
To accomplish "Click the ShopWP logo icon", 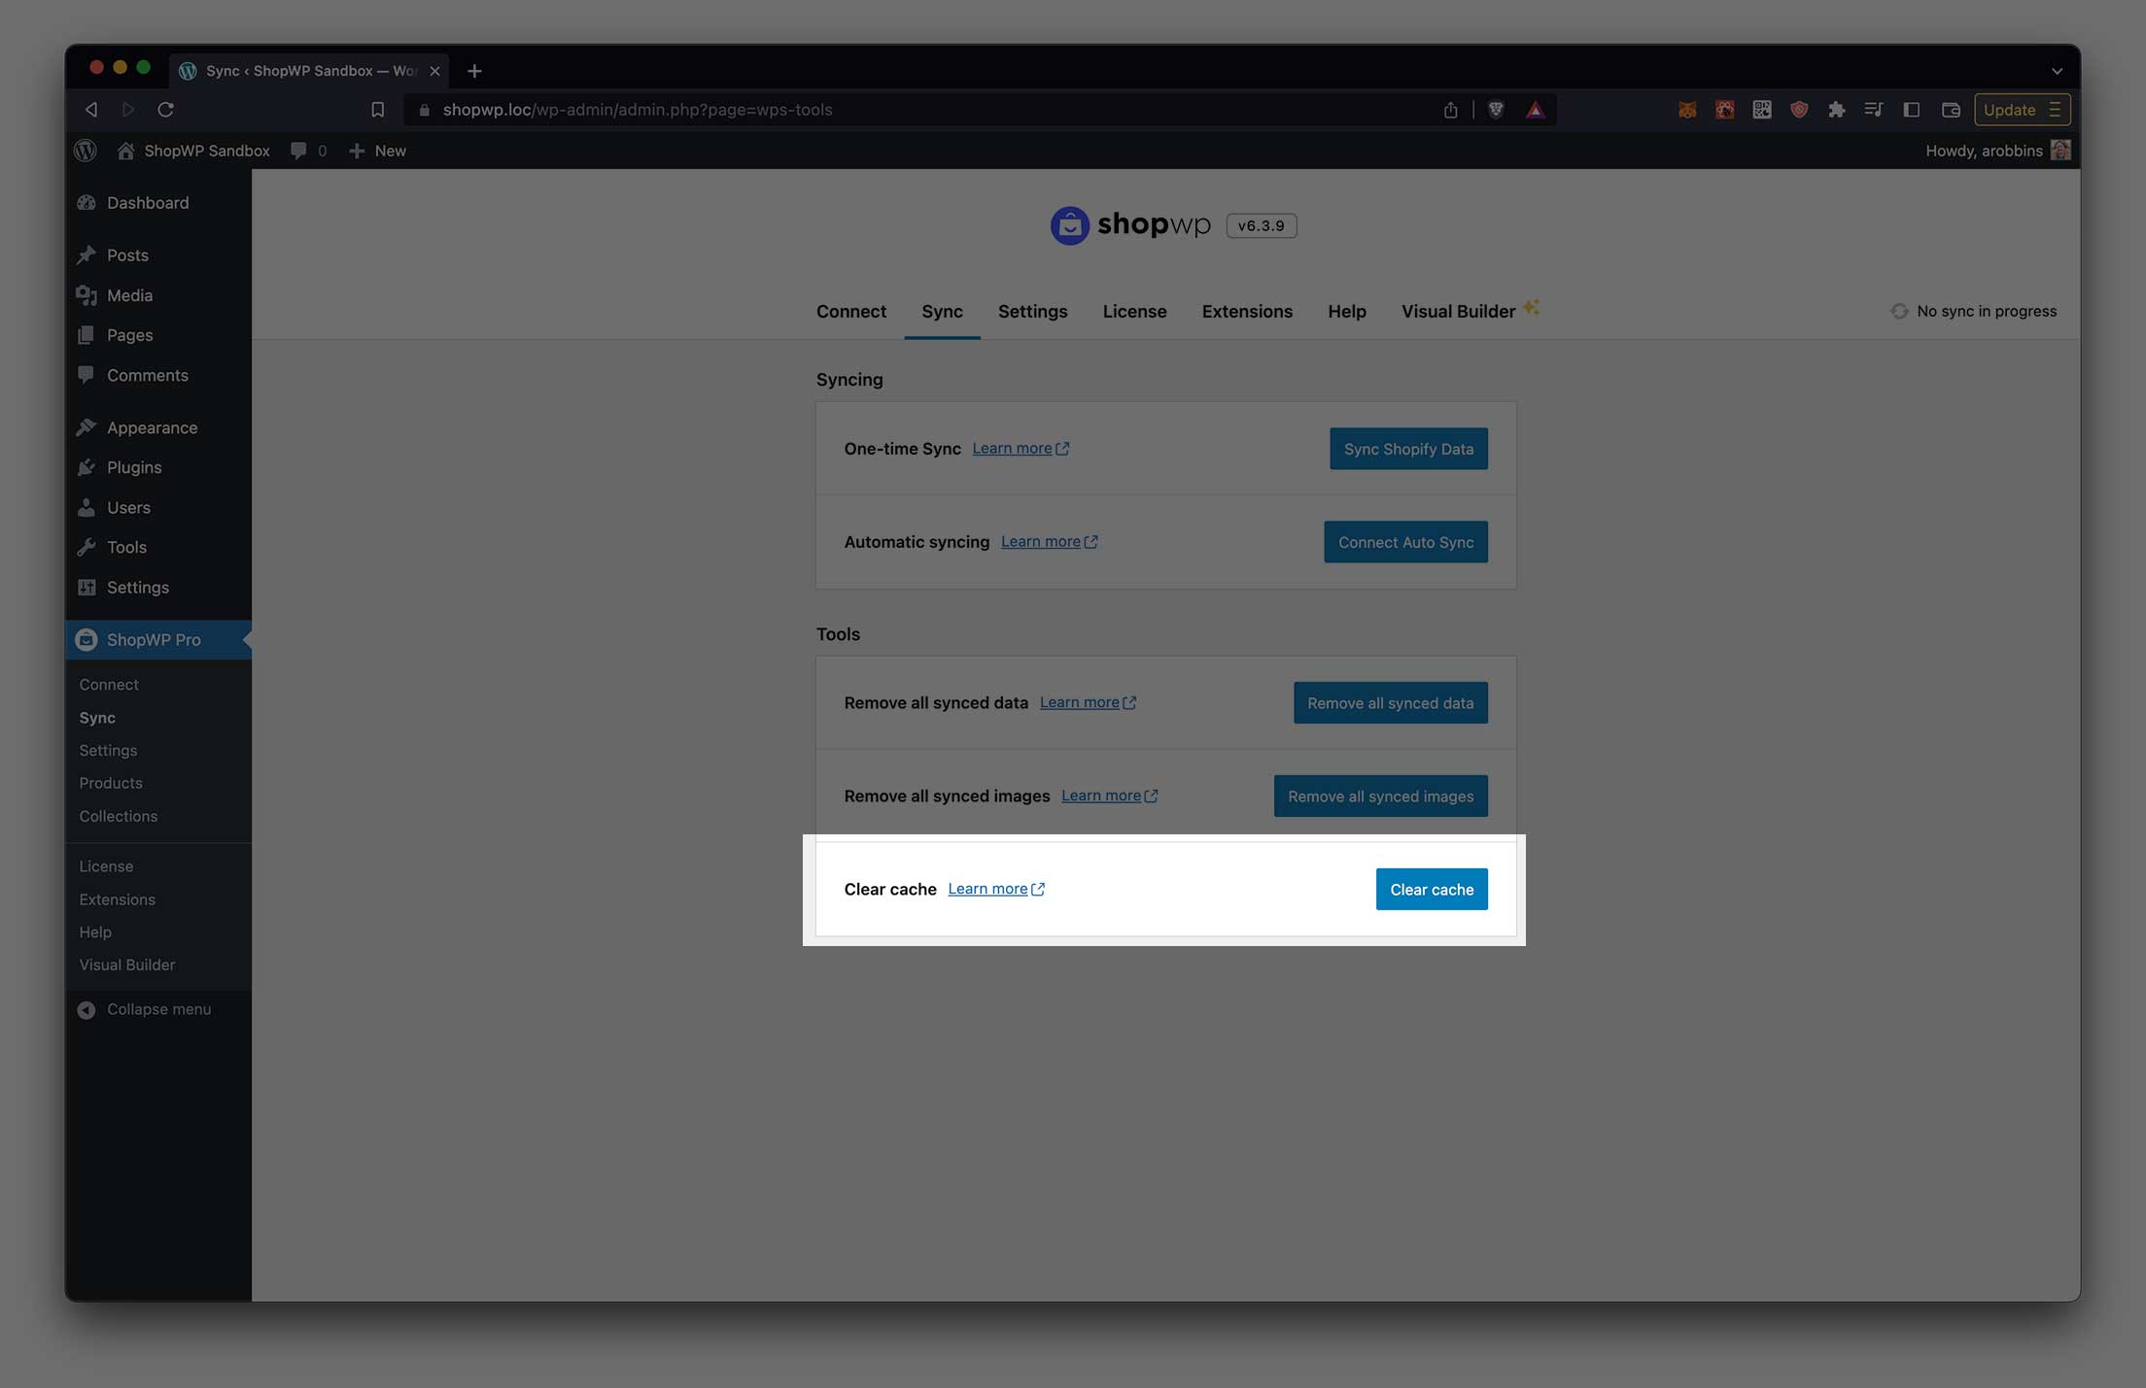I will 1068,225.
